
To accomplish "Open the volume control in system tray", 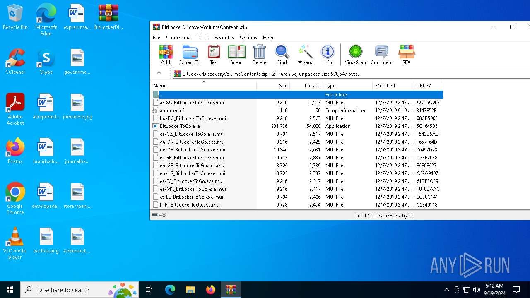I will click(x=476, y=290).
